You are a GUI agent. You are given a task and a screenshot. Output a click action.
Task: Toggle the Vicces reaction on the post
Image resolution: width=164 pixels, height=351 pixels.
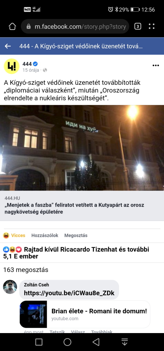(14, 235)
